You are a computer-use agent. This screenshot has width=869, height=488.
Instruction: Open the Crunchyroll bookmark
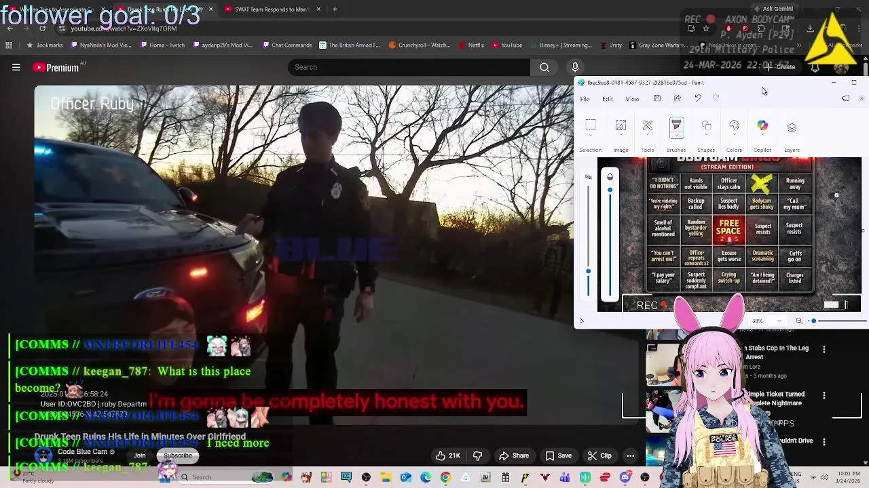click(x=420, y=45)
